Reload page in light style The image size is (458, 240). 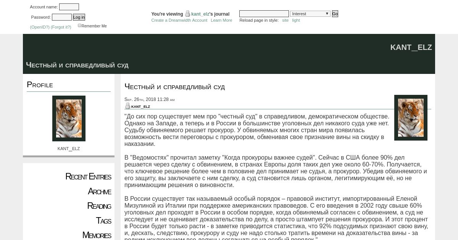point(296,20)
